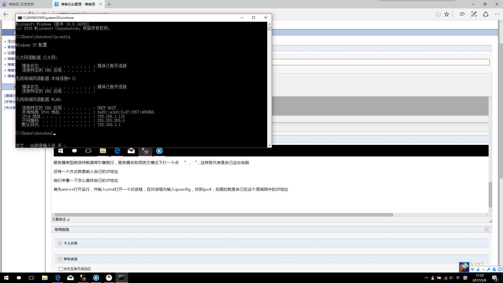This screenshot has height=283, width=503.
Task: Check battery status tray icon
Action: 439,278
